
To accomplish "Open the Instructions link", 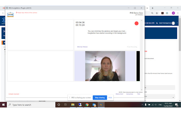I will pyautogui.click(x=130, y=94).
